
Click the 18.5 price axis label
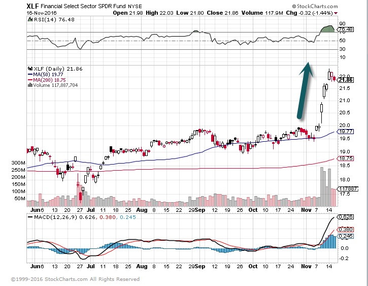point(345,166)
